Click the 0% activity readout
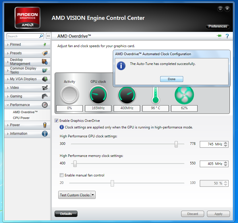This screenshot has height=223, width=238. coord(69,108)
